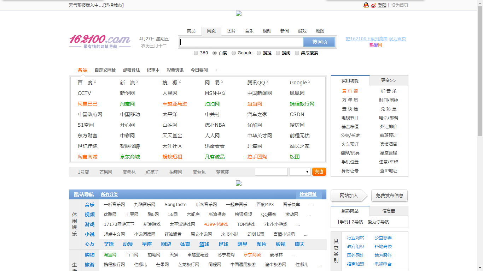Click the orange 充值 button
Screen dimensions: 483x271
pyautogui.click(x=319, y=172)
